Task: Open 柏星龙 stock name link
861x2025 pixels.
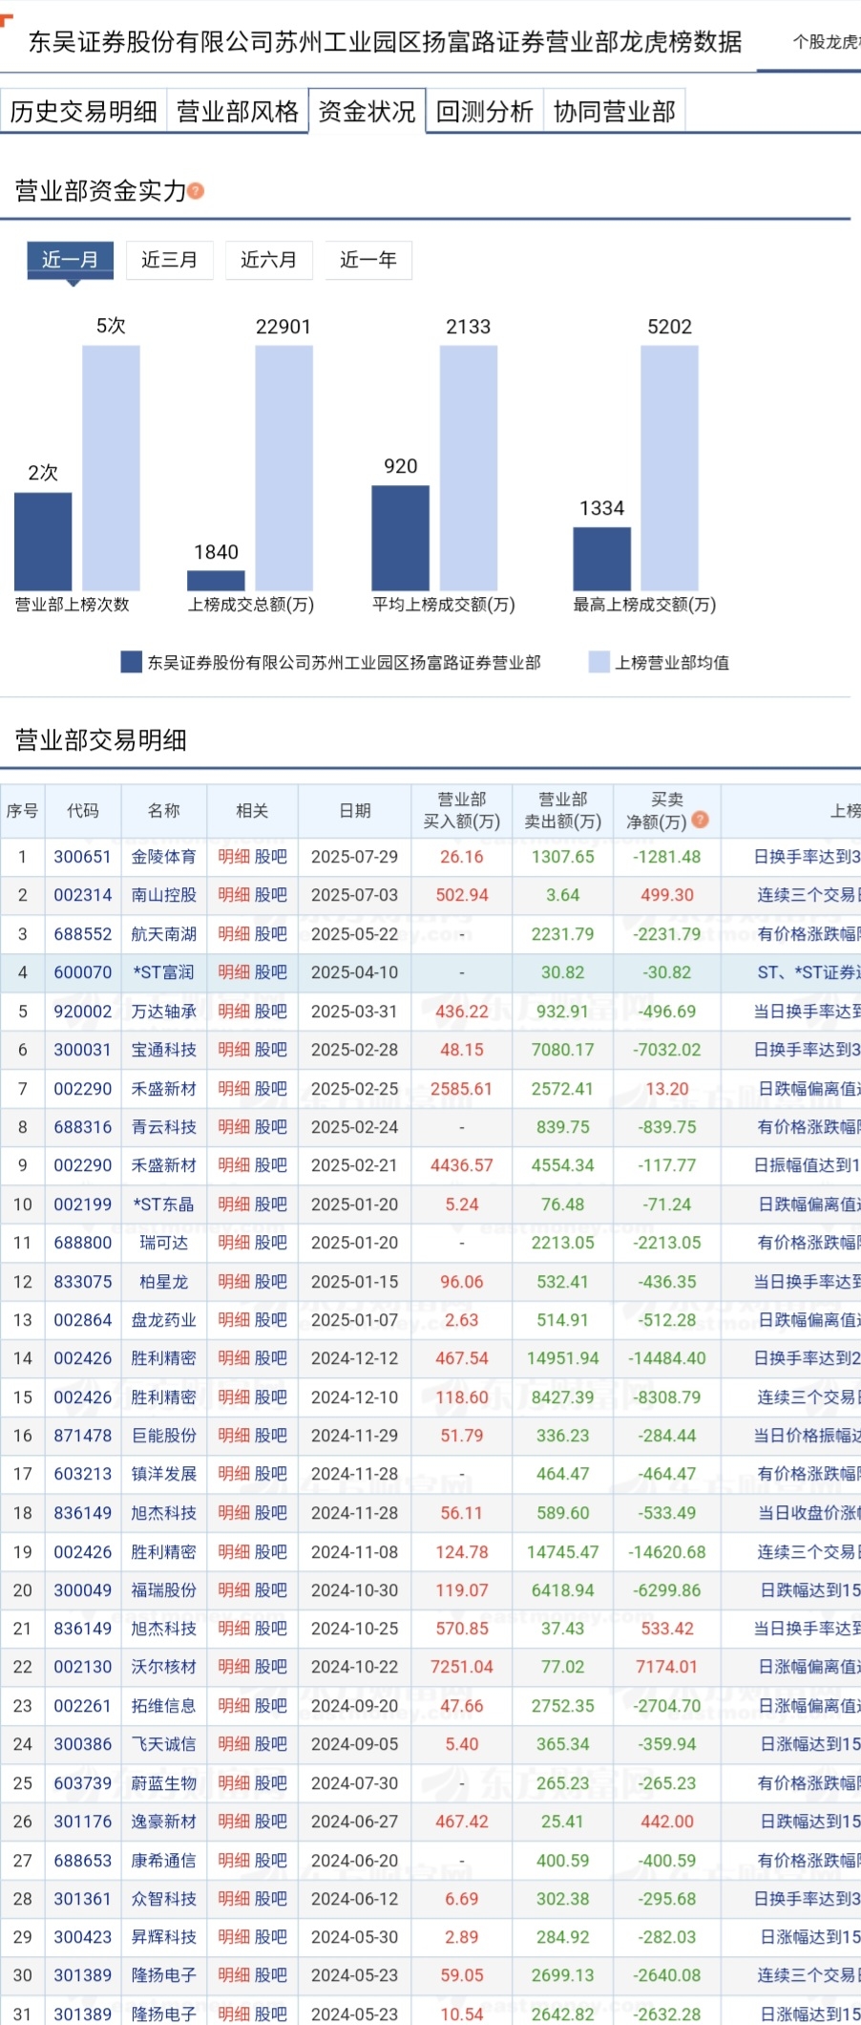Action: pos(164,1282)
